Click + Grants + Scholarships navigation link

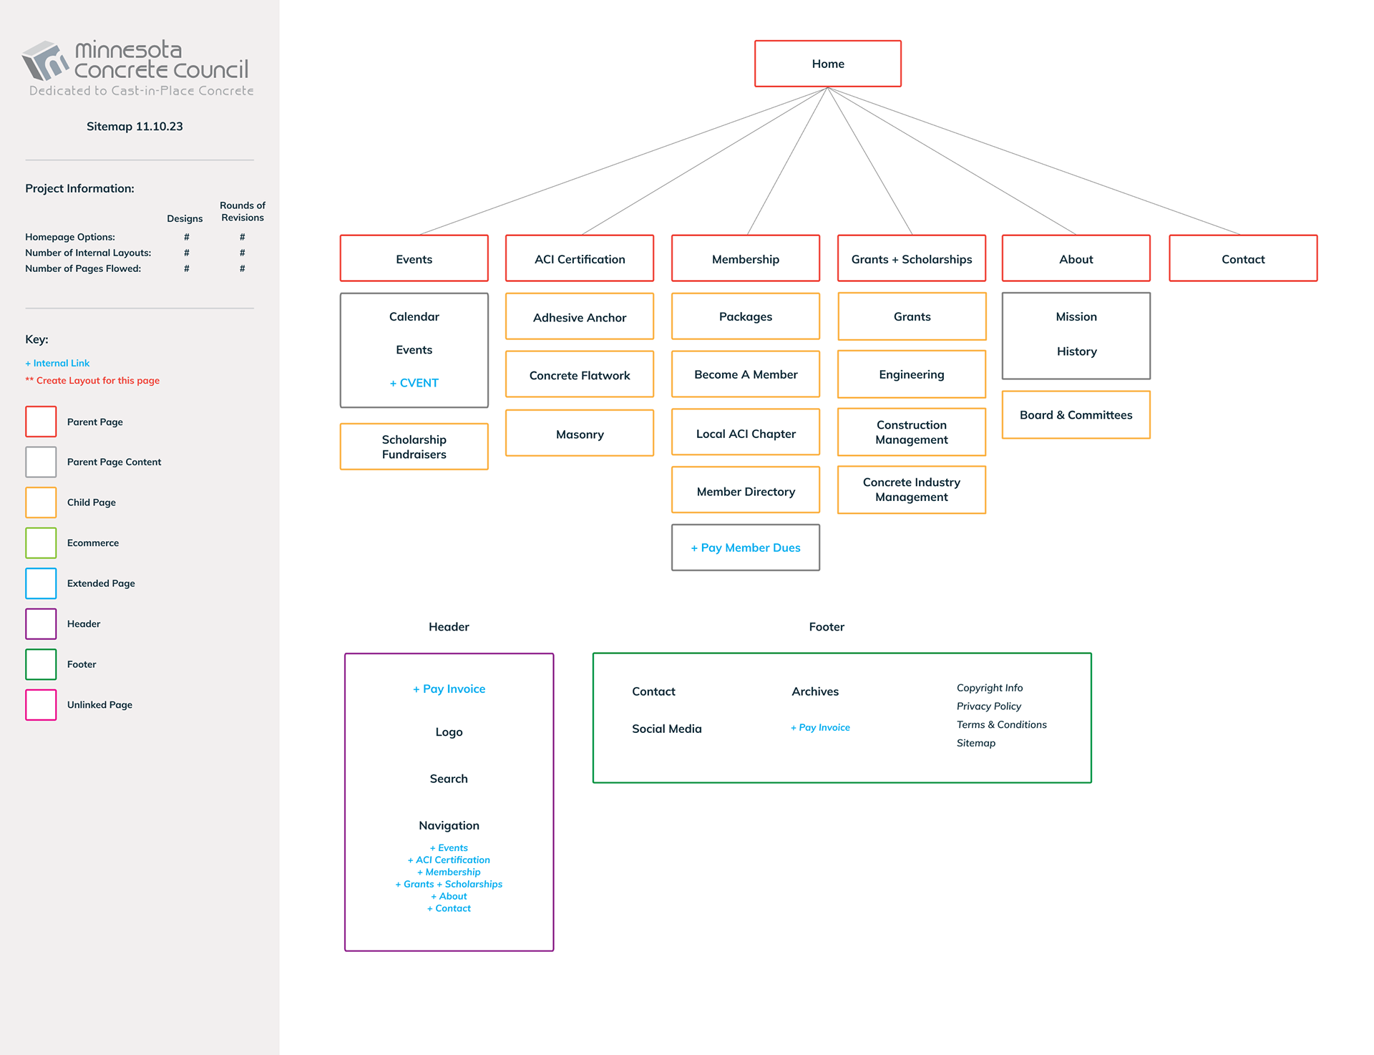[x=449, y=884]
